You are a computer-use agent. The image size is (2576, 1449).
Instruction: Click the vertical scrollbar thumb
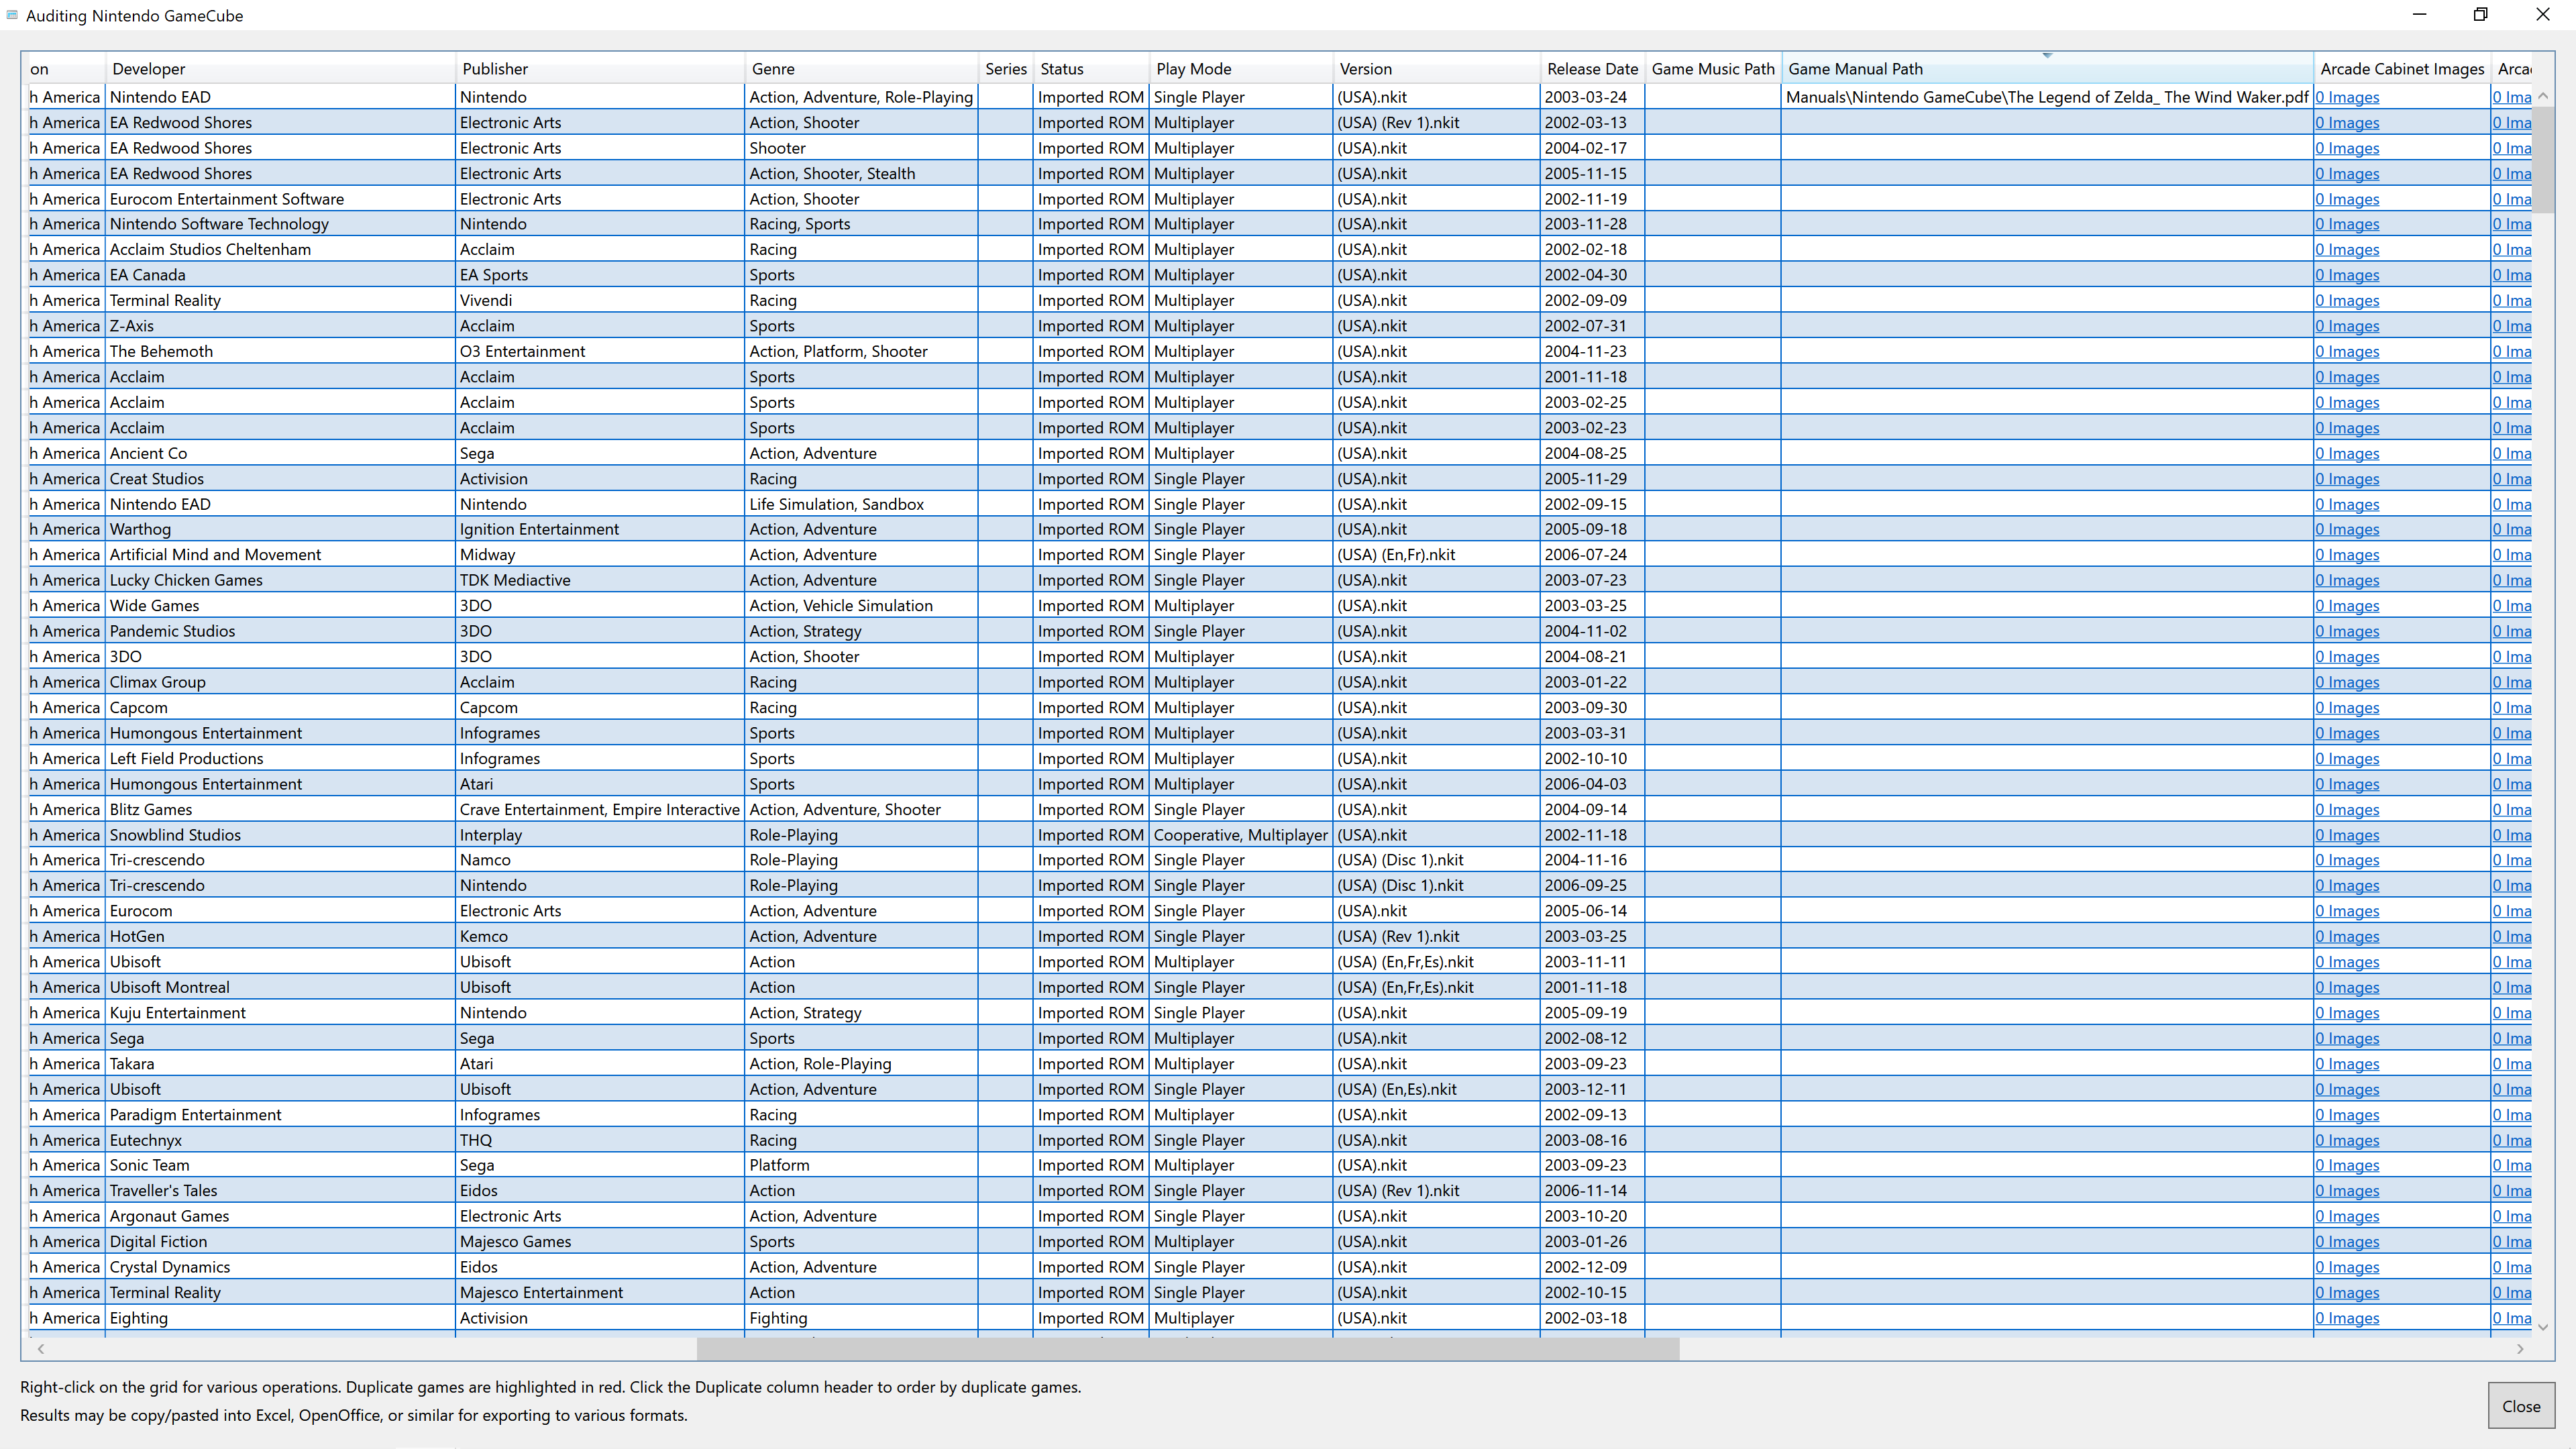coord(2543,160)
